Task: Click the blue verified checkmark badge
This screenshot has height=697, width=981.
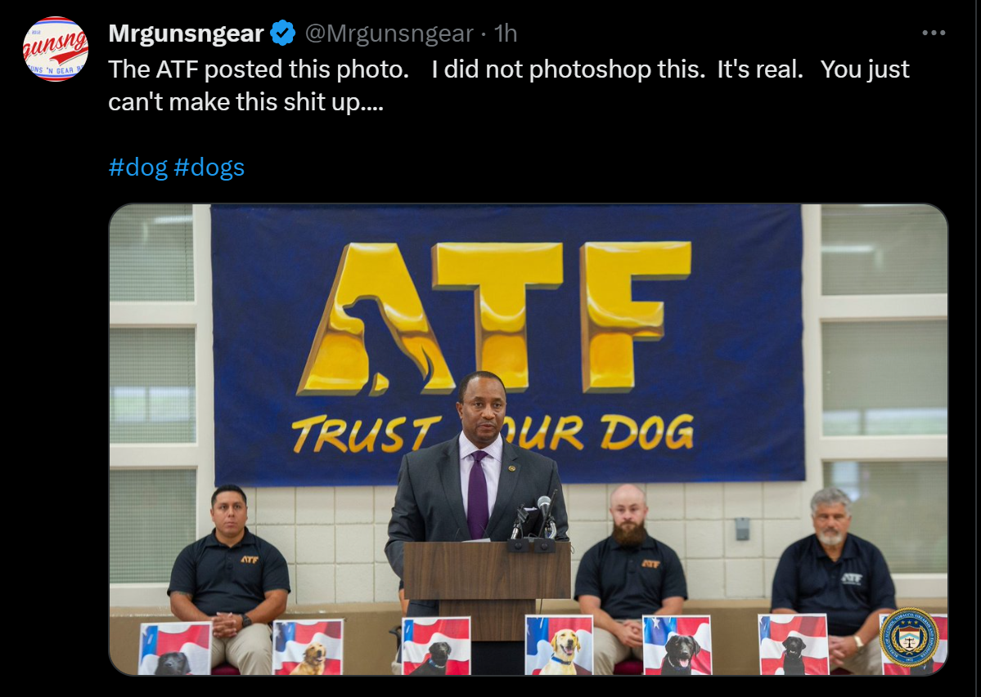Action: tap(283, 34)
